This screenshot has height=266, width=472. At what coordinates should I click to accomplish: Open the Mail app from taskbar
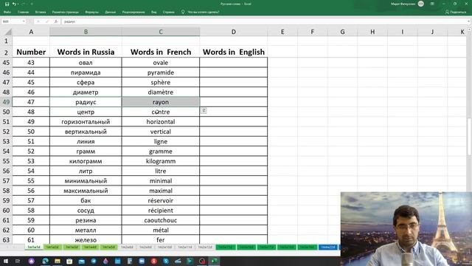click(82, 261)
